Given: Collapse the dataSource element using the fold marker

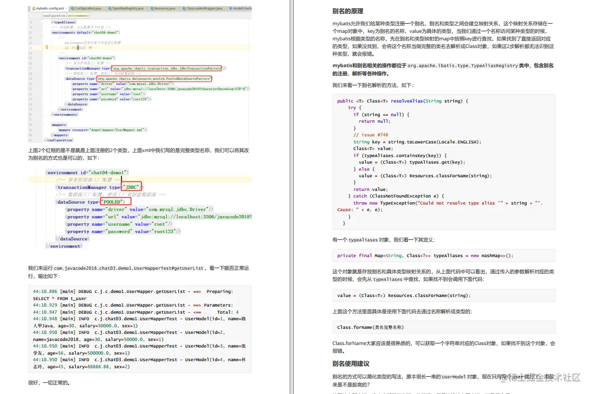Looking at the screenshot, I should tap(41, 78).
